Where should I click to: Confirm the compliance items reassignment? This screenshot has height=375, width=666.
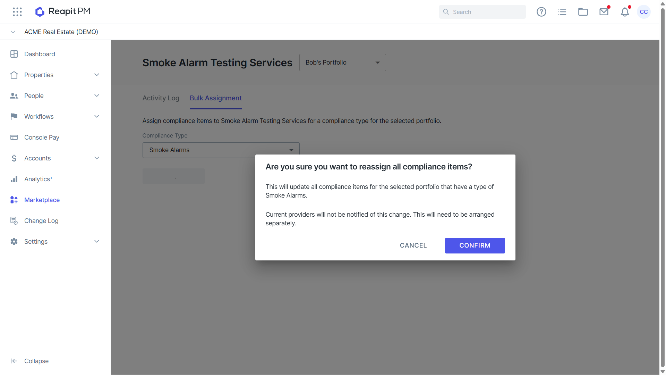pyautogui.click(x=475, y=245)
